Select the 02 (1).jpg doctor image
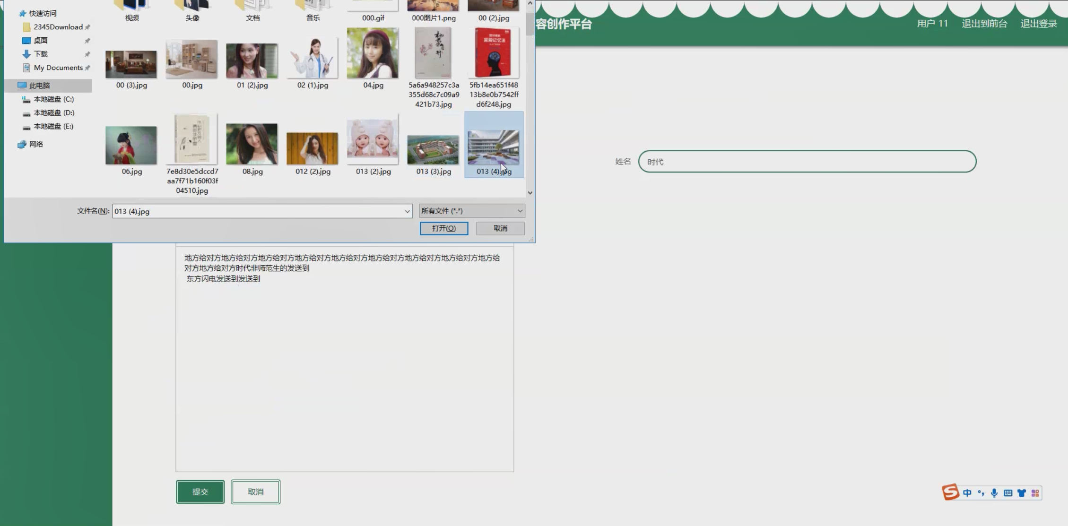Screen dimensions: 1068x526 click(312, 58)
